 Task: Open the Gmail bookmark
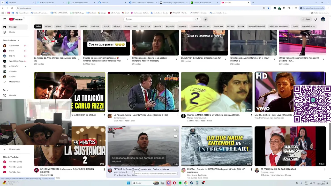125,13
